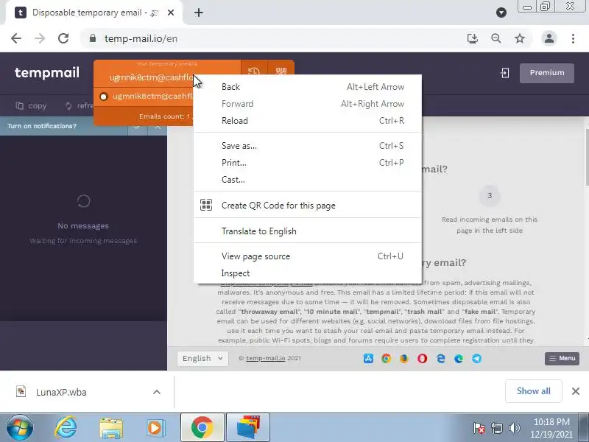The image size is (589, 442).
Task: Launch Internet Explorer from the taskbar
Action: point(66,428)
